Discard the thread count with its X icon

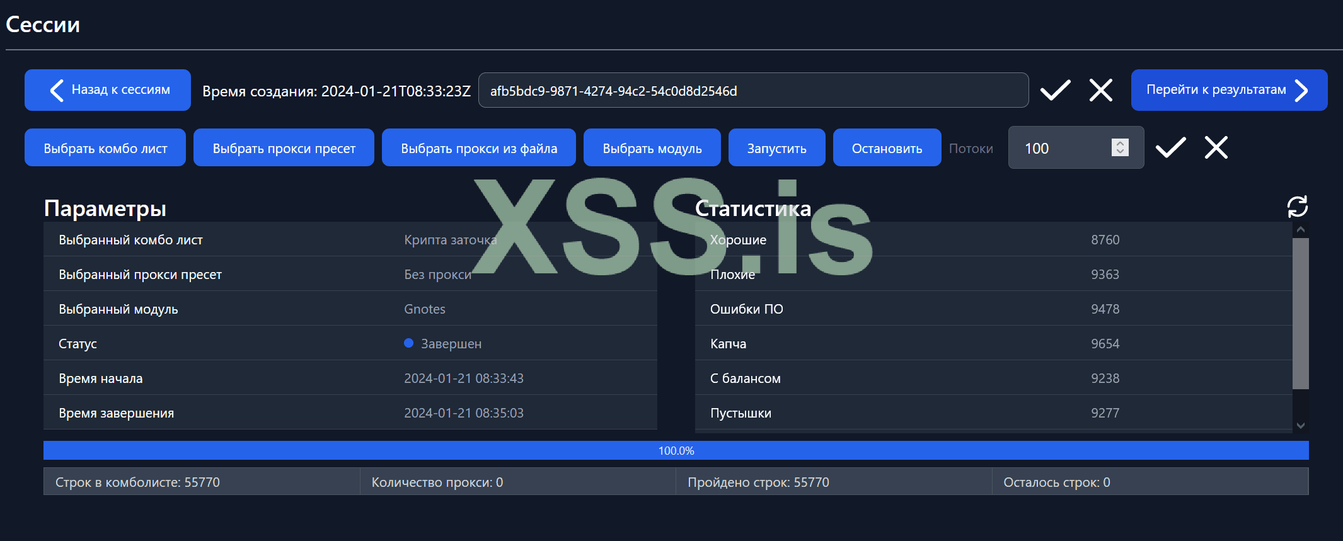1216,147
